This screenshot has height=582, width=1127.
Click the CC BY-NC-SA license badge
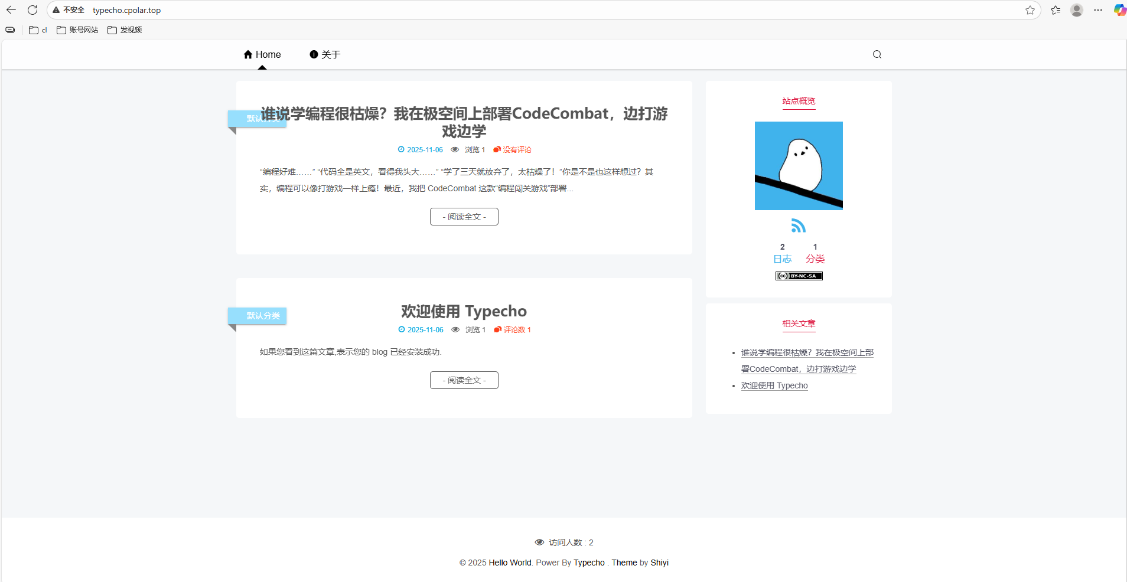pyautogui.click(x=799, y=276)
